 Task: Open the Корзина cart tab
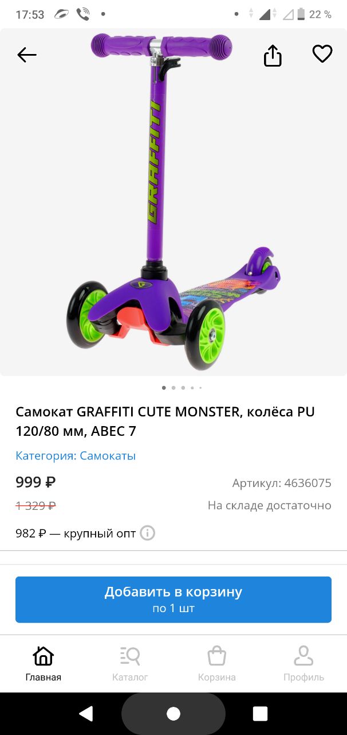click(x=217, y=663)
